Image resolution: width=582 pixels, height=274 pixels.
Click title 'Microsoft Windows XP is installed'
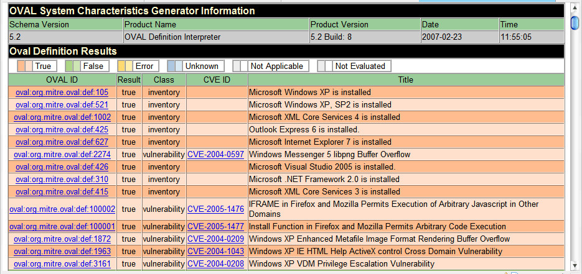click(310, 92)
